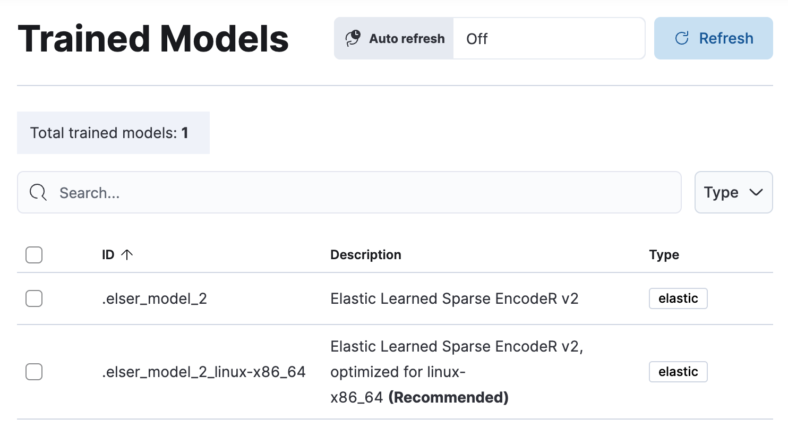Click the circular refresh icon in the Refresh button
The height and width of the screenshot is (427, 788).
click(681, 38)
